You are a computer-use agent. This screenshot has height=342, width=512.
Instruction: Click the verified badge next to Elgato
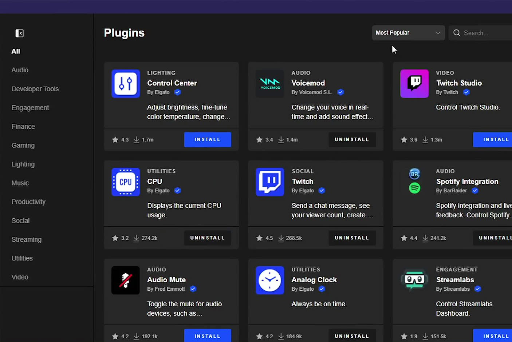tap(177, 92)
